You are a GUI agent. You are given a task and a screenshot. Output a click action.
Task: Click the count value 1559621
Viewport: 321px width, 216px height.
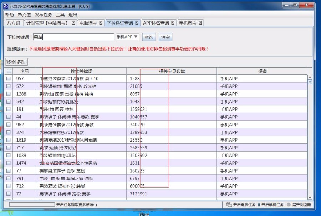(x=138, y=109)
